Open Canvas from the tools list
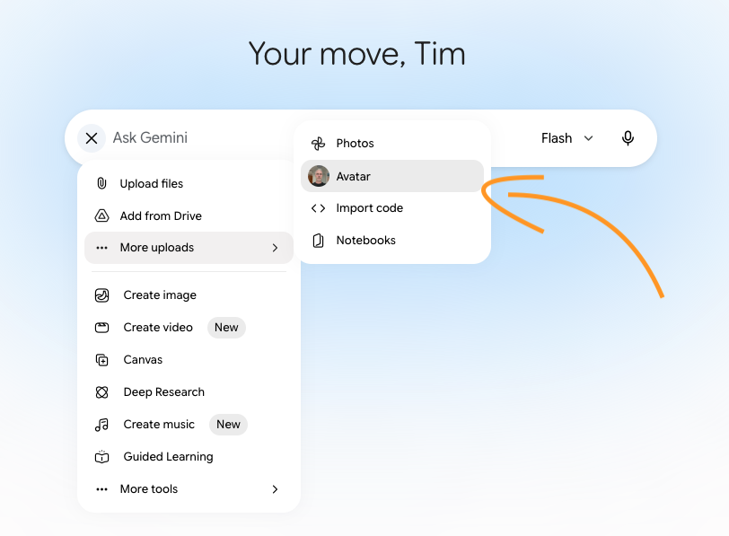729x536 pixels. (x=189, y=360)
